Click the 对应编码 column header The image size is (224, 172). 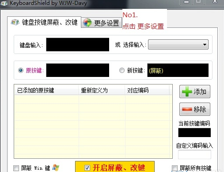click(147, 90)
